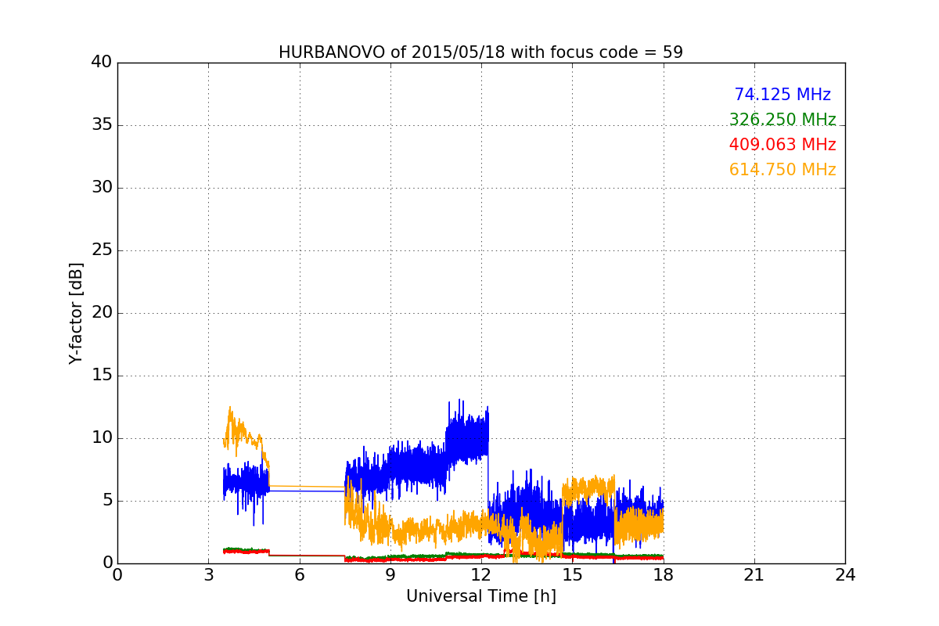Click the y-axis tick label 15
939x626 pixels.
pyautogui.click(x=102, y=376)
